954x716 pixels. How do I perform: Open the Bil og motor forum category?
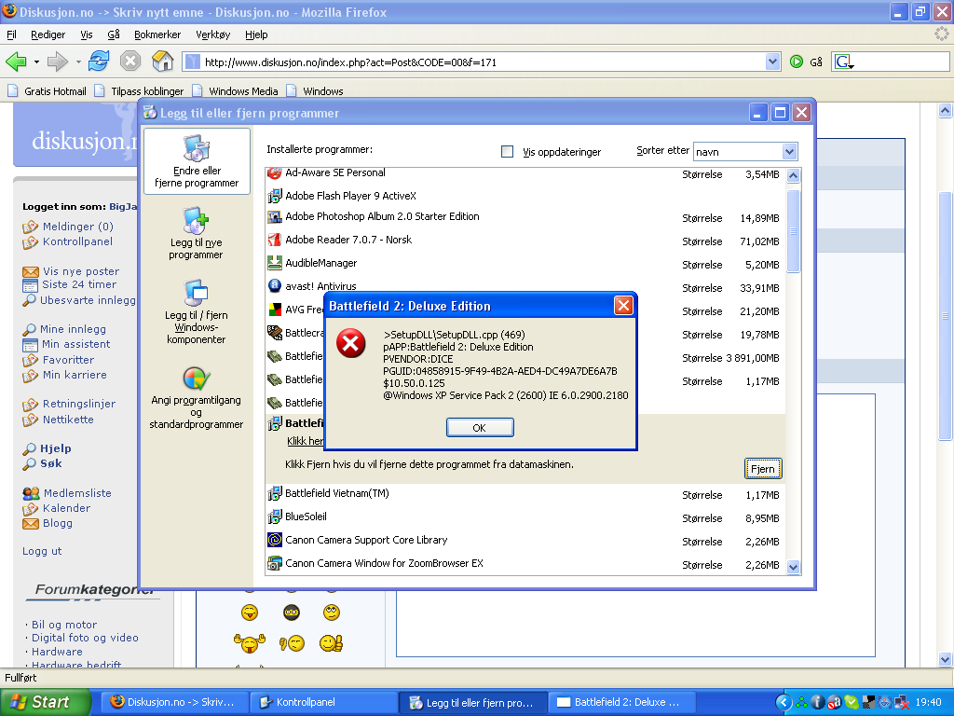(x=64, y=625)
